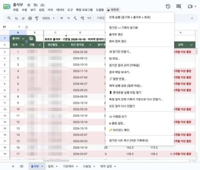Viewport: 200px width, 170px height.
Task: Choose 정기전 결과 요약 (카톡용)
Action: click(x=140, y=65)
